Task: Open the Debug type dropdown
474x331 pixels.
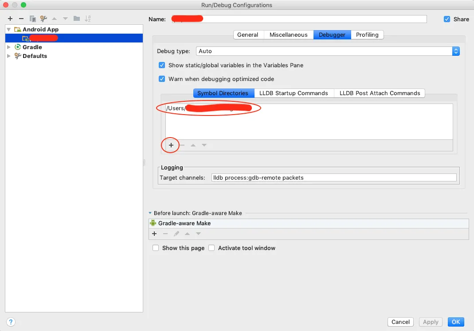Action: [x=328, y=51]
